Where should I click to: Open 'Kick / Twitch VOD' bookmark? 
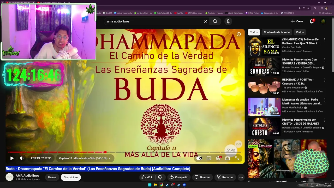[163, 13]
